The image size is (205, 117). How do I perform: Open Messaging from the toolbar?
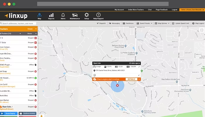pyautogui.click(x=114, y=23)
